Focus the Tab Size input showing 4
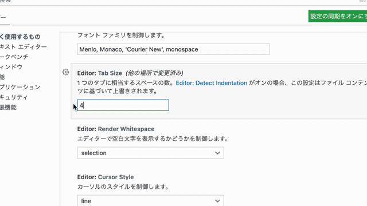This screenshot has width=367, height=206. pyautogui.click(x=123, y=105)
